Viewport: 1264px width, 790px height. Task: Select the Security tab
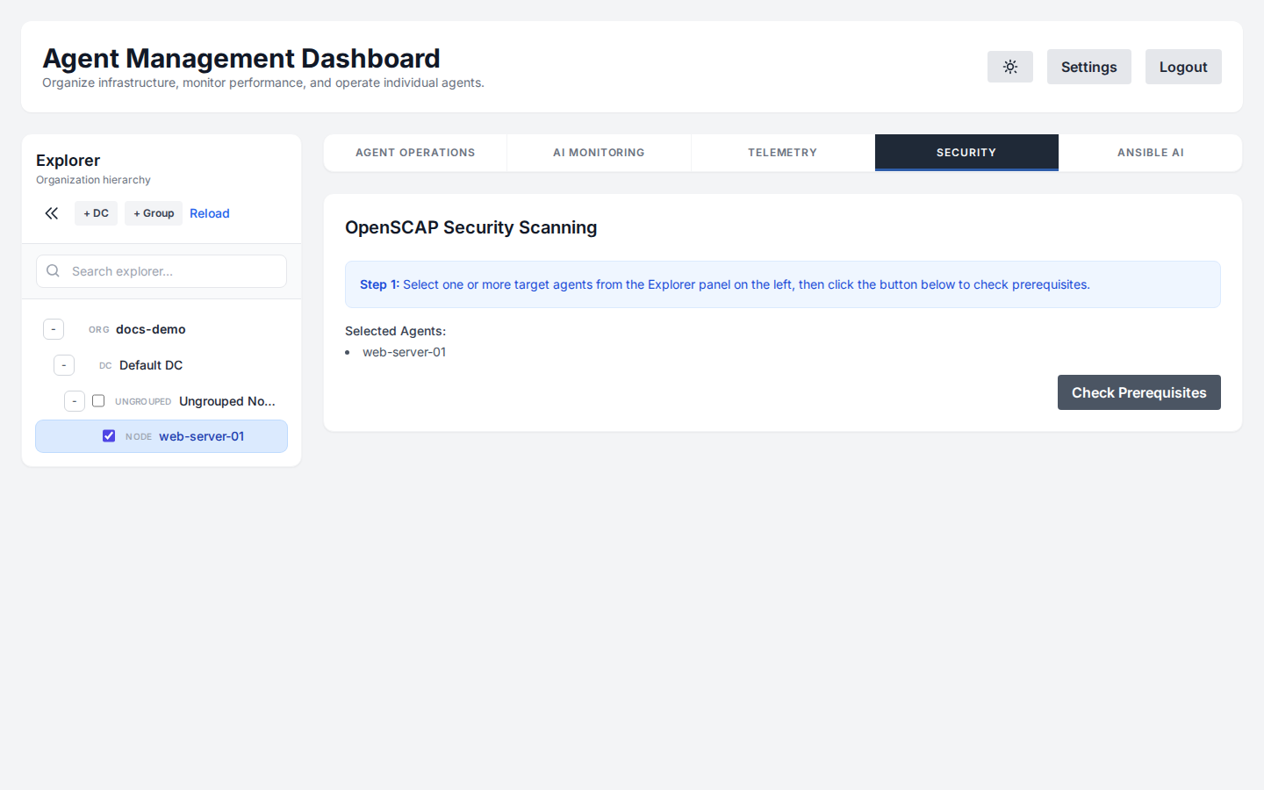coord(966,153)
